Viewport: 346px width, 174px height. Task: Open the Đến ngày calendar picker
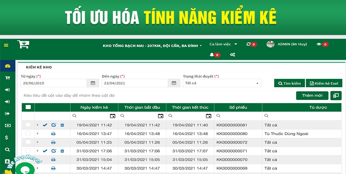[x=174, y=83]
